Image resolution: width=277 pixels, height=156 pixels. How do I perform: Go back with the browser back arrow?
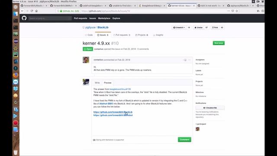[23, 11]
